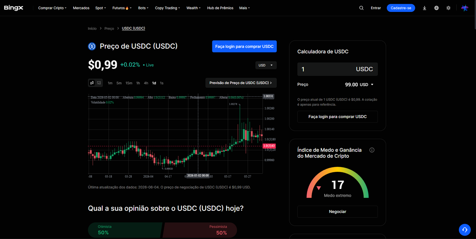This screenshot has width=476, height=239.
Task: Click the red current price tag on chart axis
Action: (x=269, y=146)
